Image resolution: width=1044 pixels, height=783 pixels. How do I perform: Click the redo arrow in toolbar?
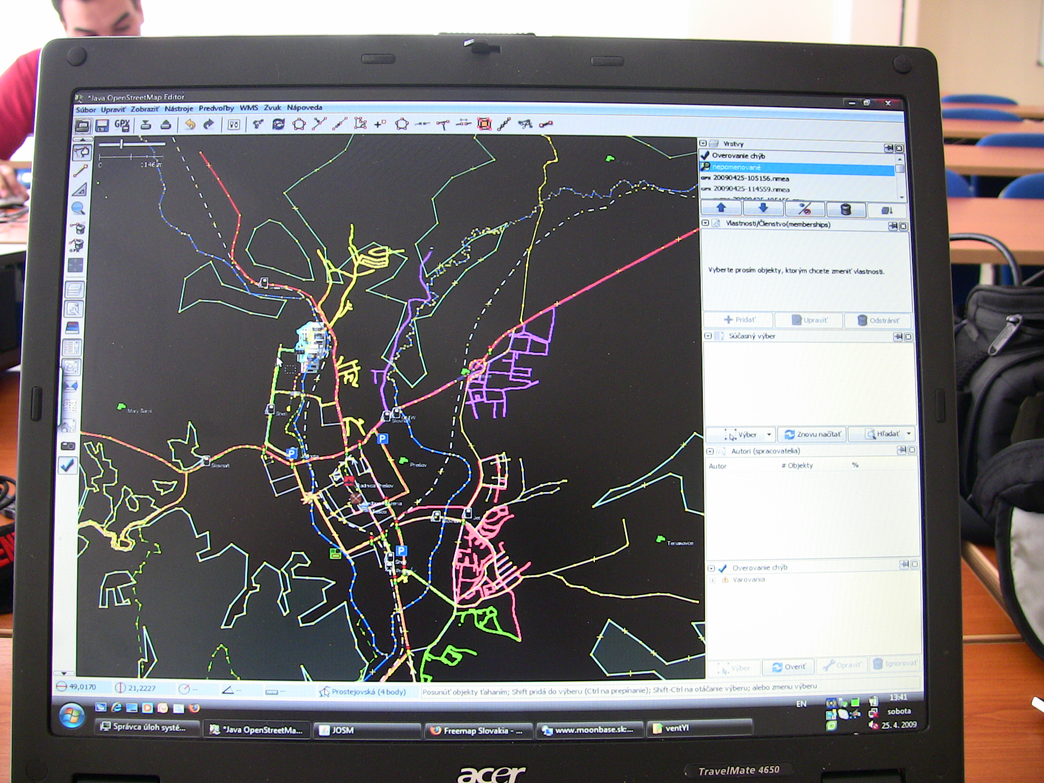tap(208, 124)
